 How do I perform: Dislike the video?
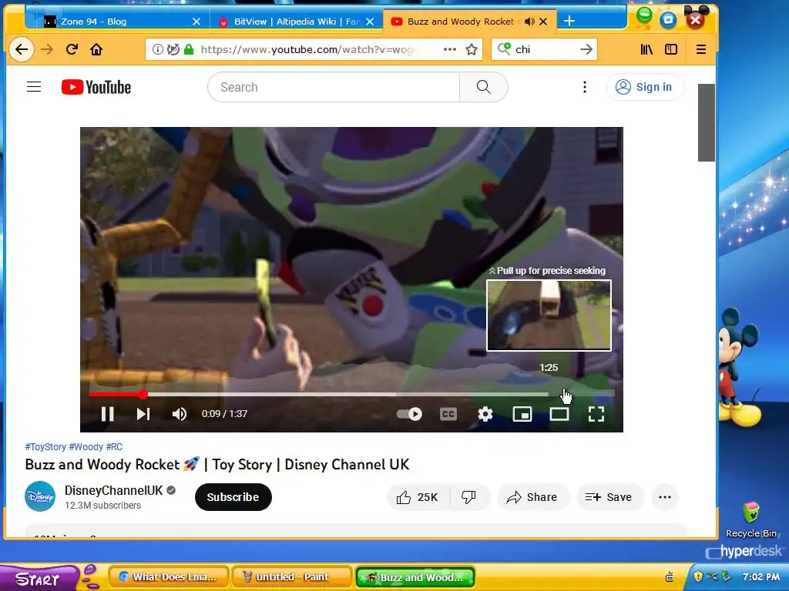pyautogui.click(x=469, y=497)
